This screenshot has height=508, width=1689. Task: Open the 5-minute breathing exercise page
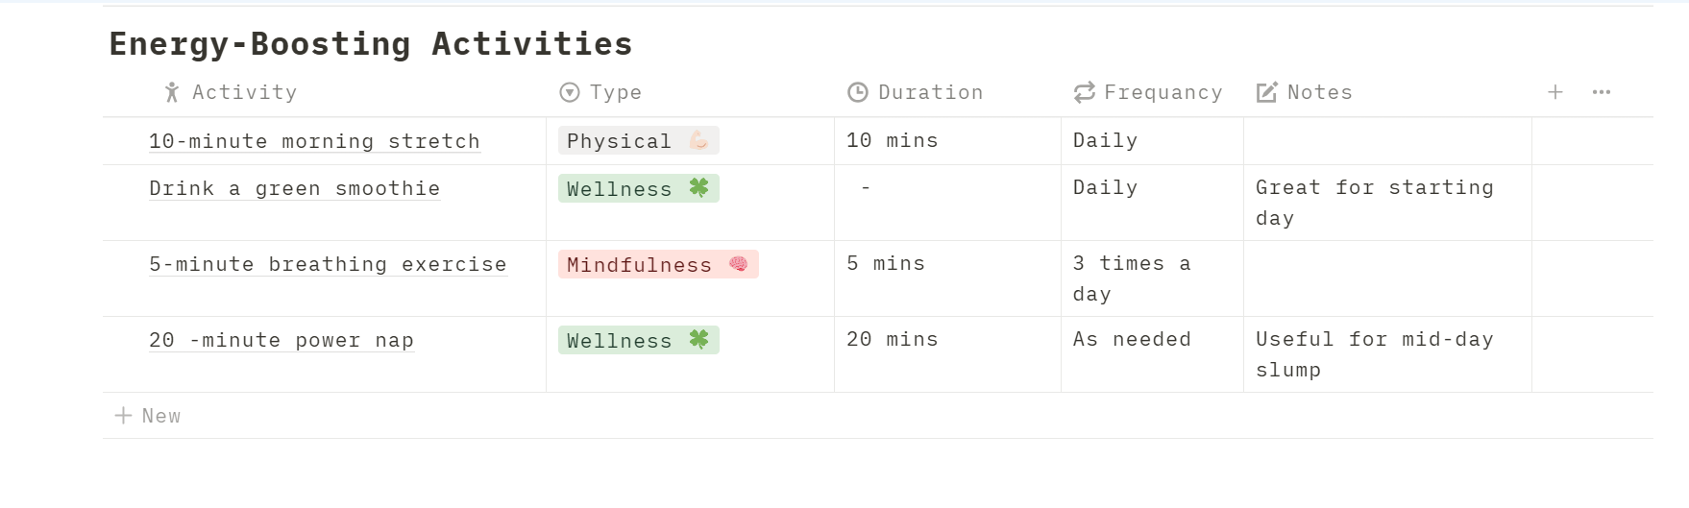click(328, 265)
